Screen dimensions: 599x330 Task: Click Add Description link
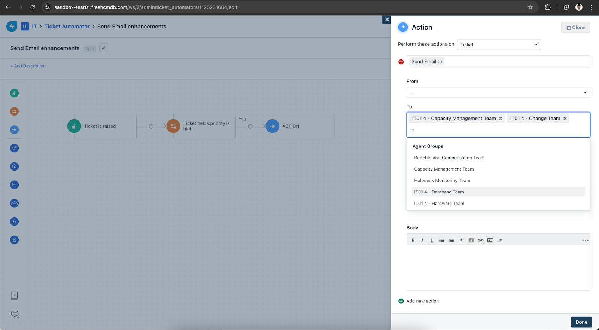(28, 66)
